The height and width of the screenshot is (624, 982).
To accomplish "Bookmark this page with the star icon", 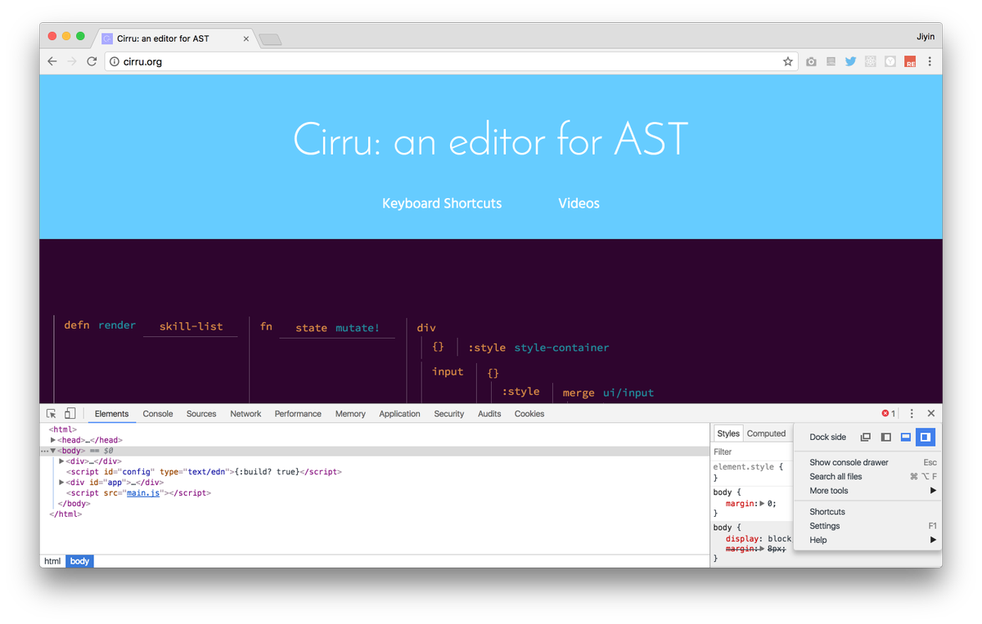I will pos(787,61).
